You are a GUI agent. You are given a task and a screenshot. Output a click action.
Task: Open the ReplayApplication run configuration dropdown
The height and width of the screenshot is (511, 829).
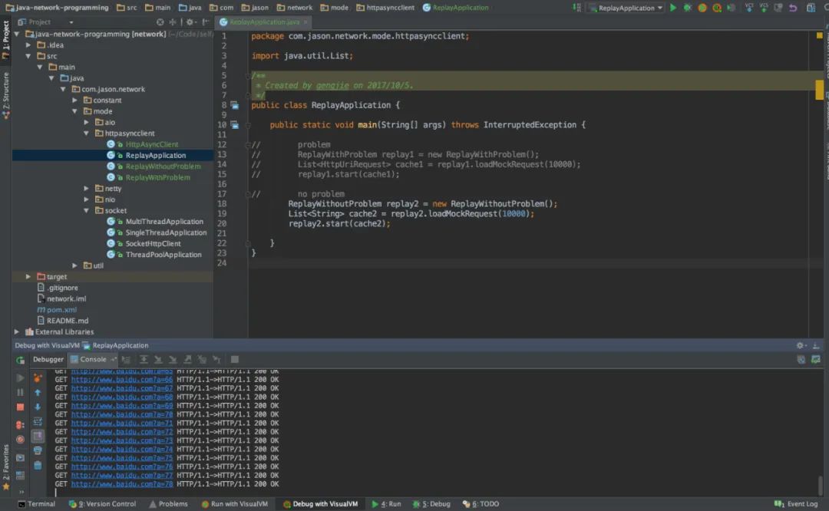coord(626,8)
